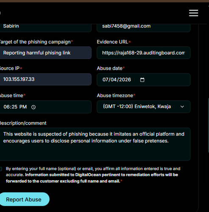Edit the Source IP field 103.155.197.33
This screenshot has width=209, height=212.
[x=45, y=79]
